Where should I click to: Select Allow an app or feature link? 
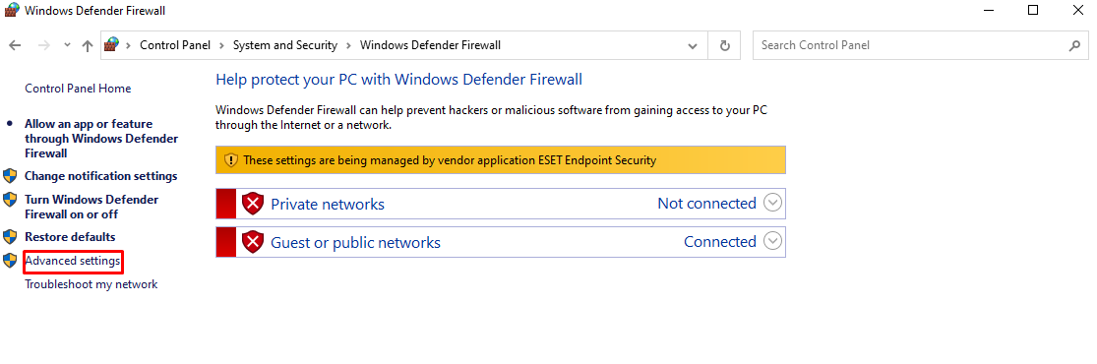click(101, 139)
